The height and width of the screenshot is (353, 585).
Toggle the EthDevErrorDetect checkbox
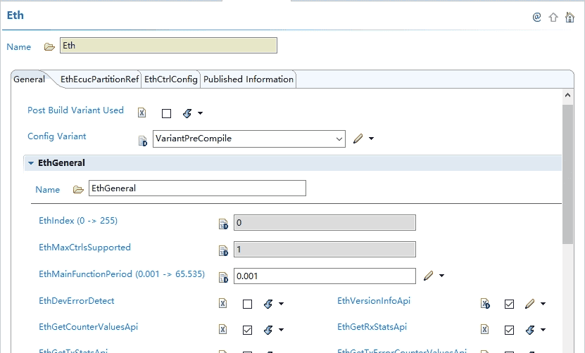pyautogui.click(x=247, y=304)
